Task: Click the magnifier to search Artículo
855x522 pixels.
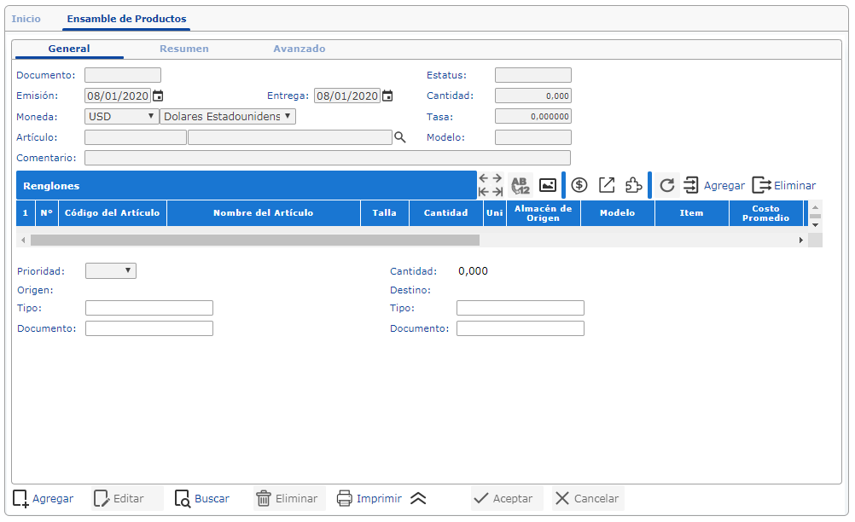Action: coord(399,137)
